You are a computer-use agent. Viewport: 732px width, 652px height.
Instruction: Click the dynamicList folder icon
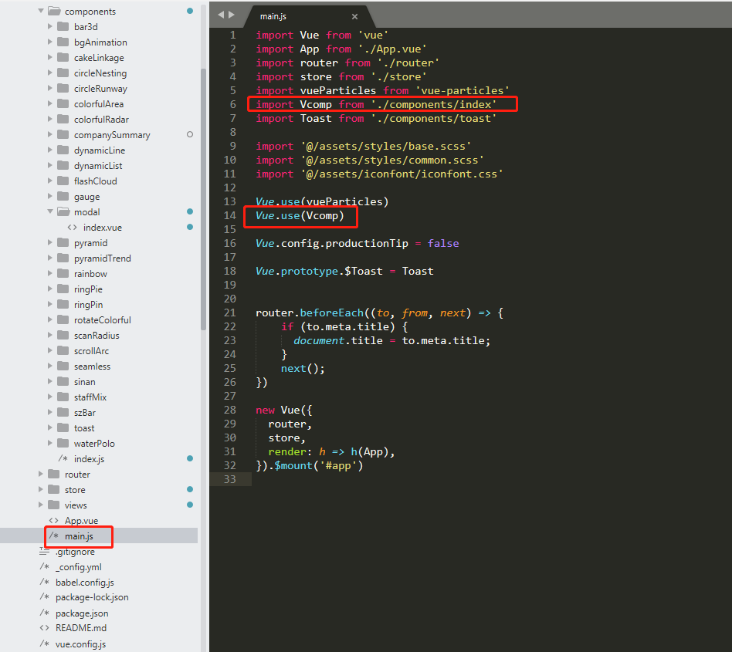coord(63,165)
